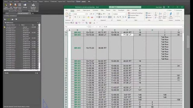Click Paste Clipboard in AutoCAD ribbon
This screenshot has height=108, width=193.
(x=6, y=6)
